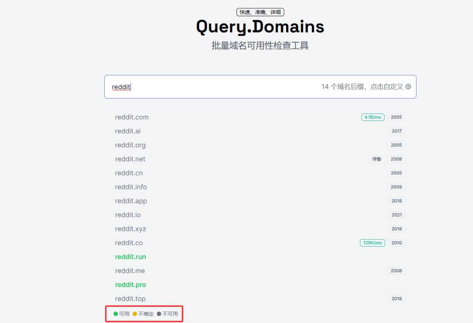Select the reddit.me domain row

point(260,271)
